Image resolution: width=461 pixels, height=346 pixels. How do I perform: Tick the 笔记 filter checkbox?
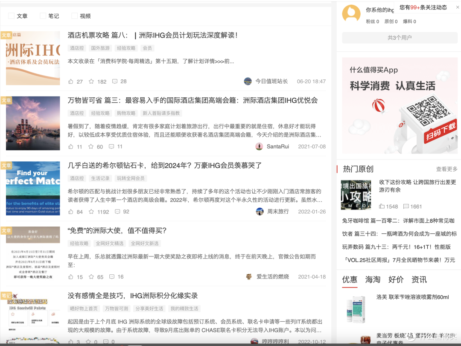(x=43, y=16)
